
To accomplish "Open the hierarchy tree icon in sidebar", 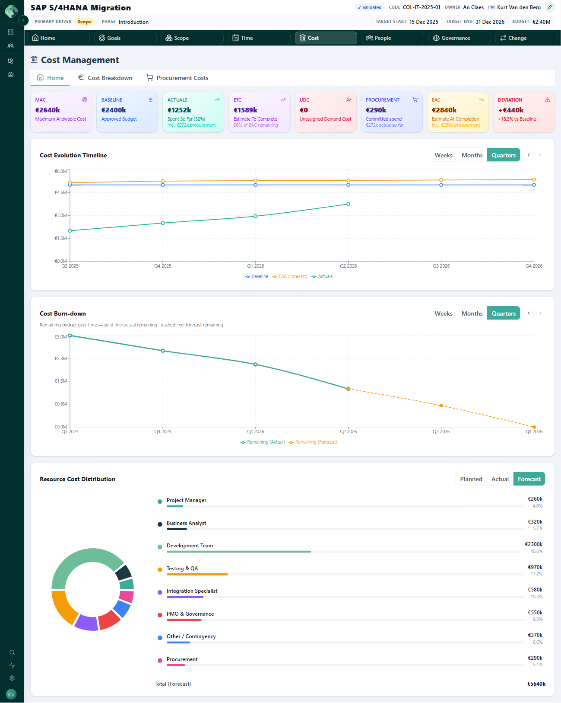I will tap(11, 61).
